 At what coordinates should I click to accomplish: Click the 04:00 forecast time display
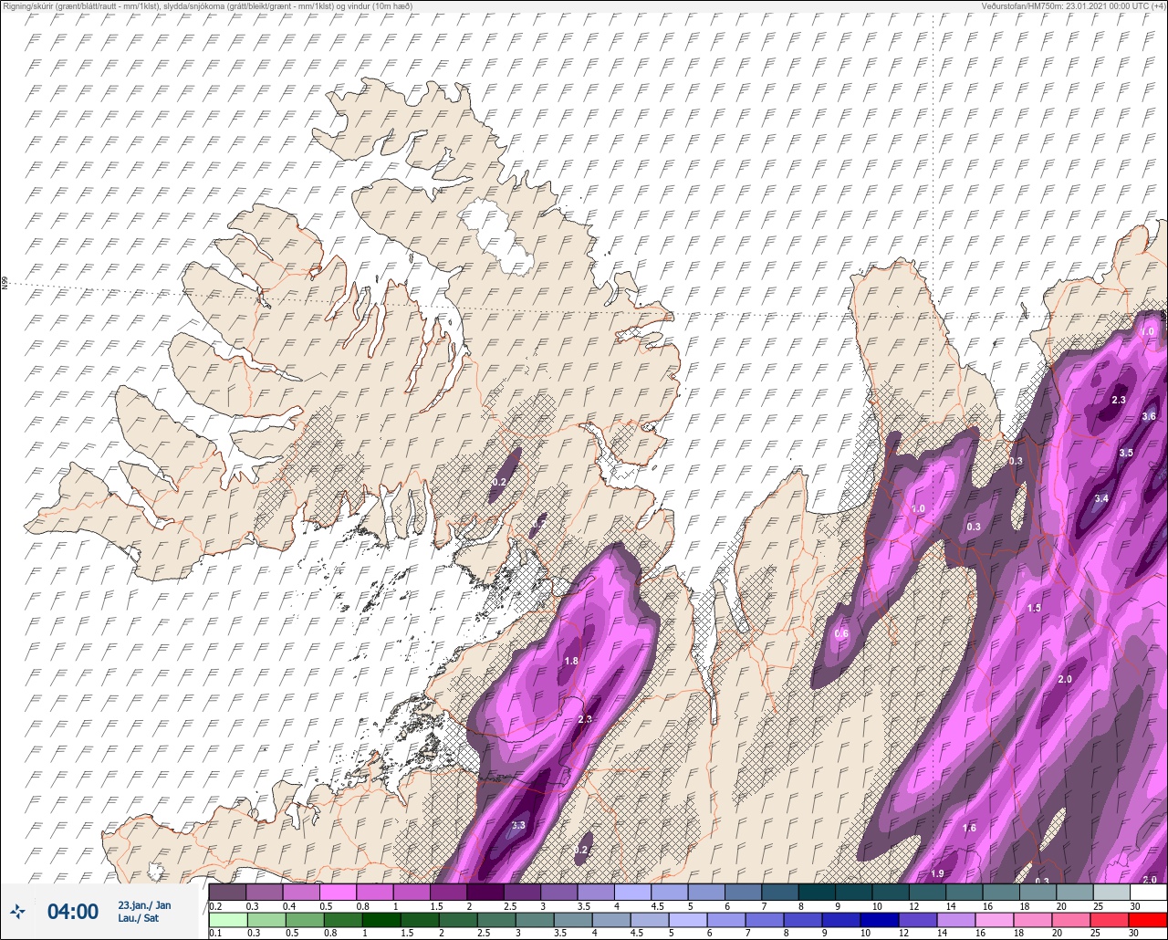click(x=73, y=911)
